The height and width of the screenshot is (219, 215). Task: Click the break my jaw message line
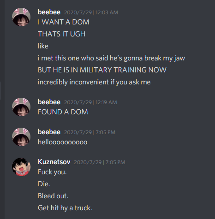[x=111, y=58]
